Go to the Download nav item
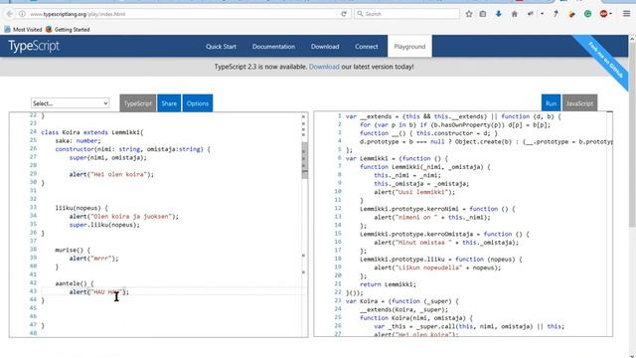Screen dimensions: 636x358 [x=325, y=47]
